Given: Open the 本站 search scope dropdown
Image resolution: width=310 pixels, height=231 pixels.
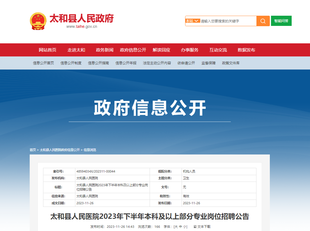Looking at the screenshot, I should tap(193, 21).
